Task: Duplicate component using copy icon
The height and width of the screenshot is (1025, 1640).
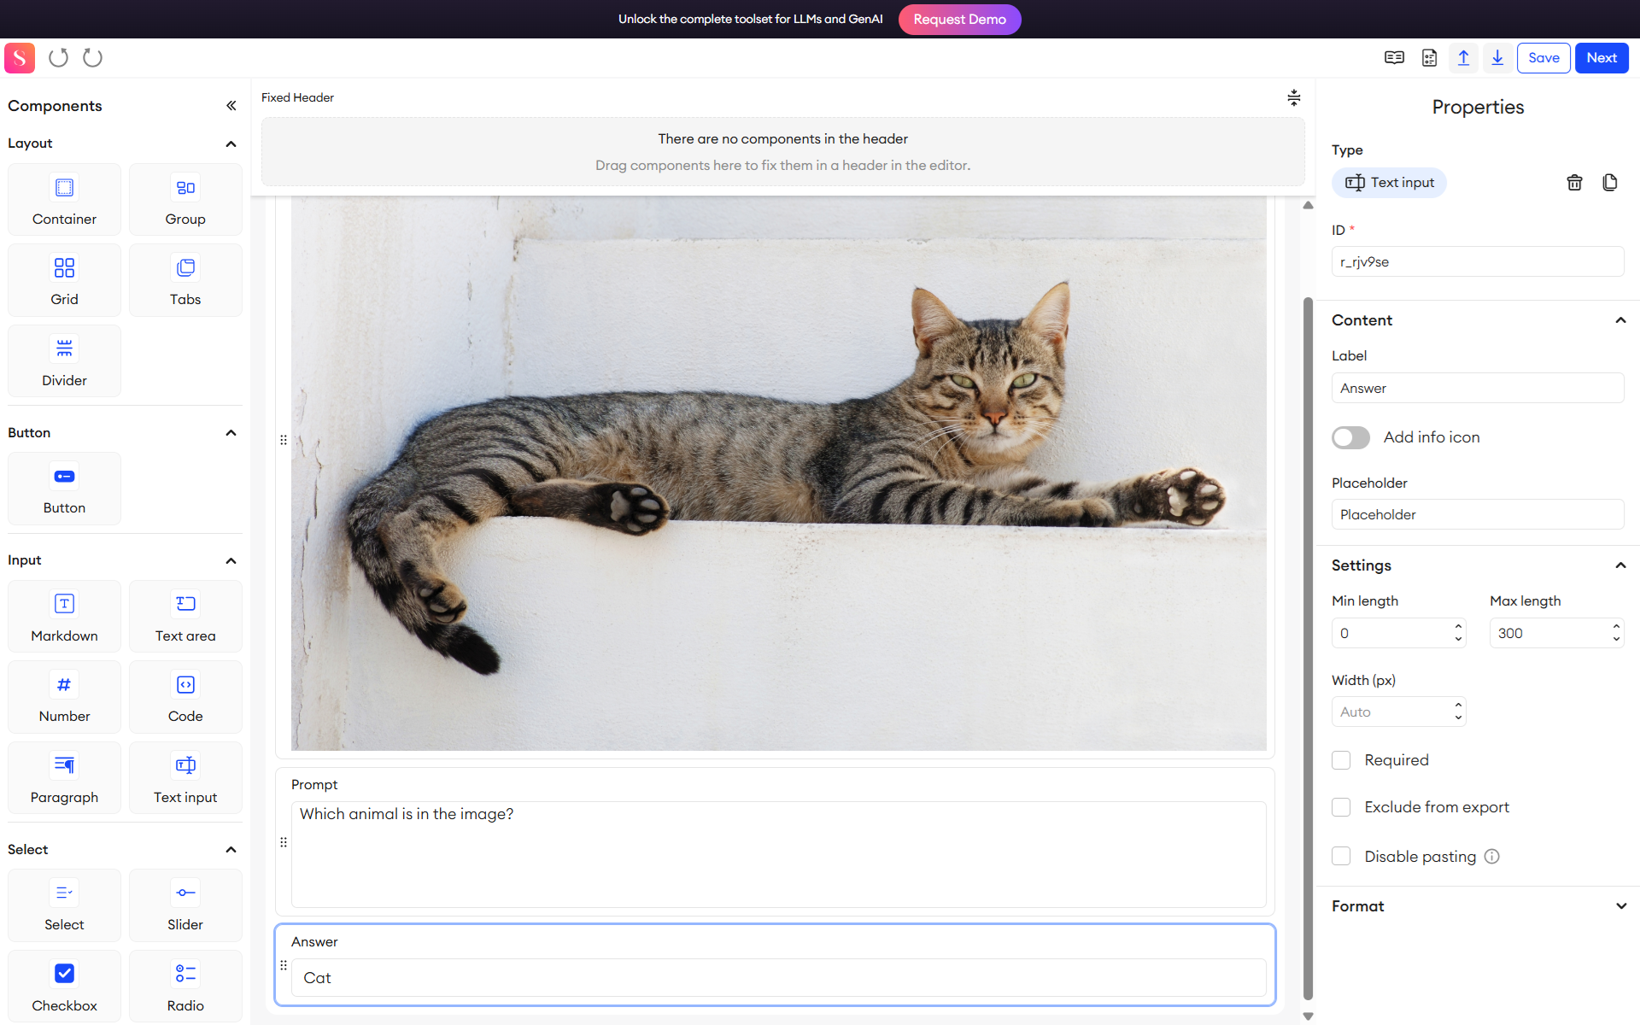Action: 1609,182
